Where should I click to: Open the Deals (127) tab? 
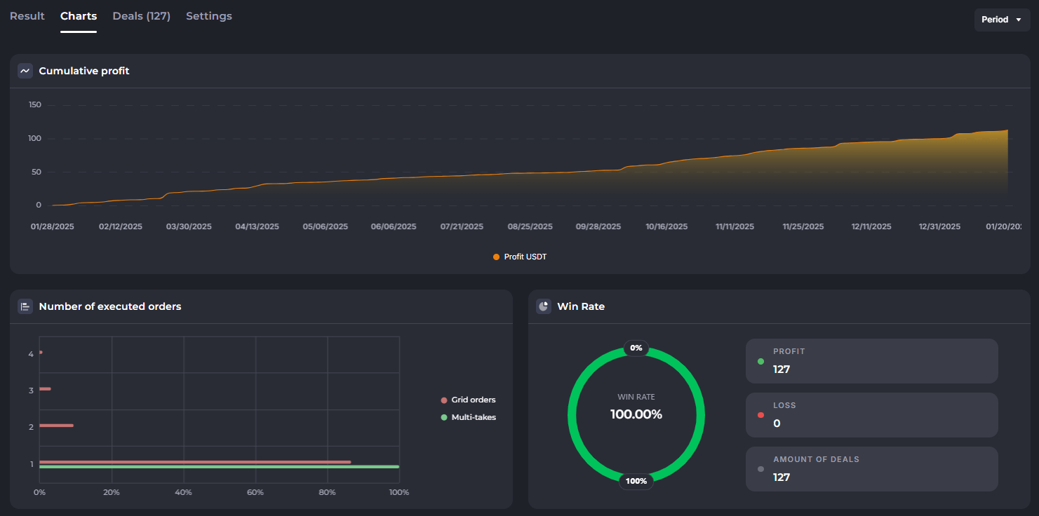[x=141, y=15]
